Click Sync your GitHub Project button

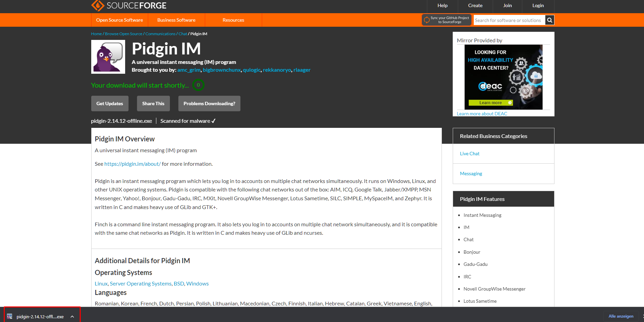coord(447,20)
